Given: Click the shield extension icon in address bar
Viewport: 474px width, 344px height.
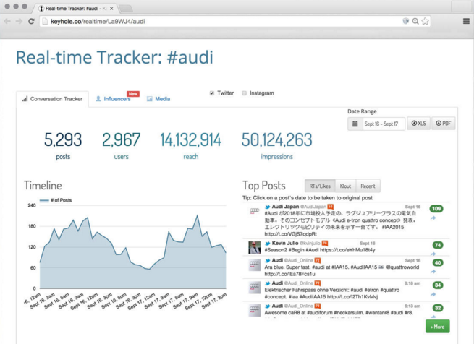Looking at the screenshot, I should click(x=406, y=21).
